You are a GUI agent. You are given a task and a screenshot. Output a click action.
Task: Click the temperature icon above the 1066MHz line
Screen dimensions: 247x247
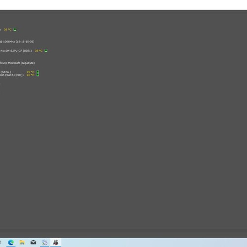pos(15,29)
